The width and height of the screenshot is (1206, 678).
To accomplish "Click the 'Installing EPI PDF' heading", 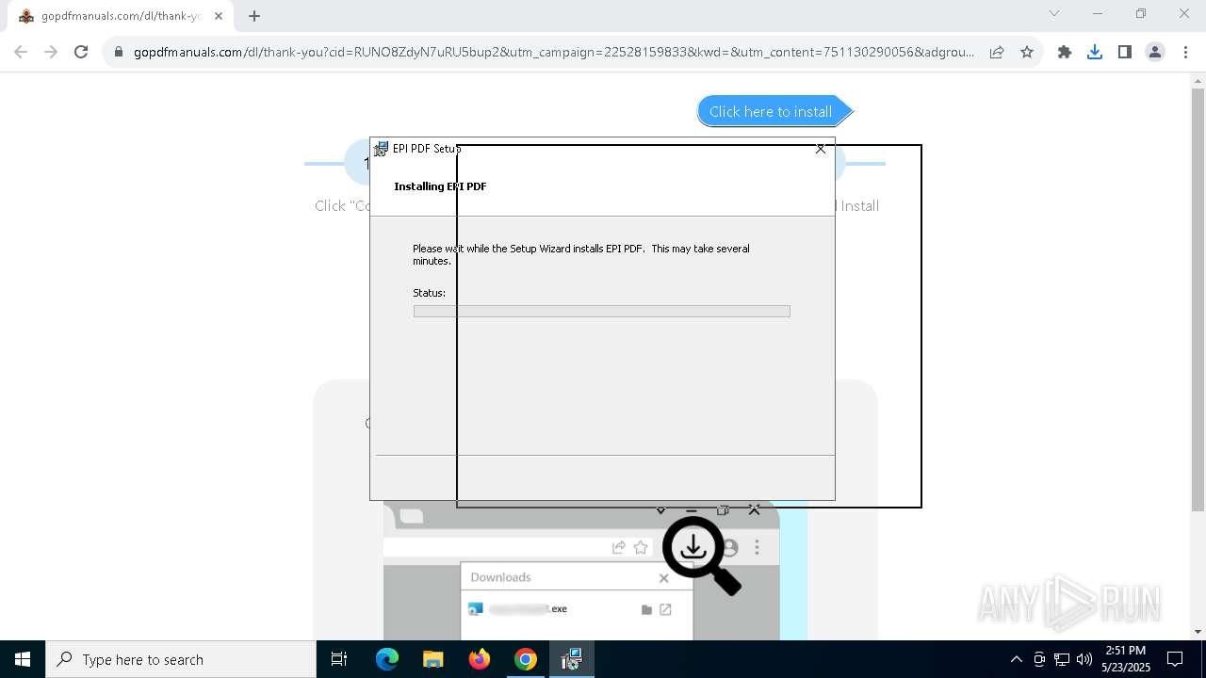I will [x=440, y=186].
